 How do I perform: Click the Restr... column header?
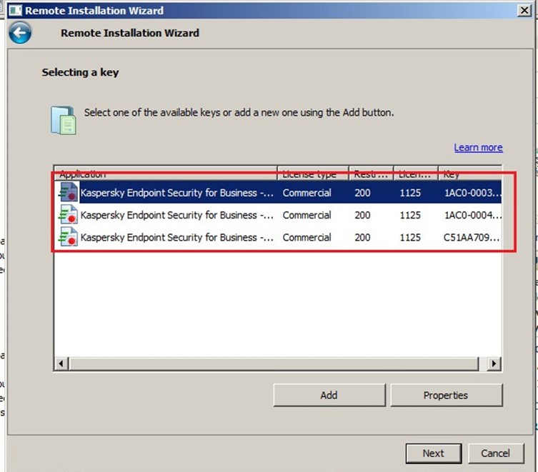click(371, 174)
